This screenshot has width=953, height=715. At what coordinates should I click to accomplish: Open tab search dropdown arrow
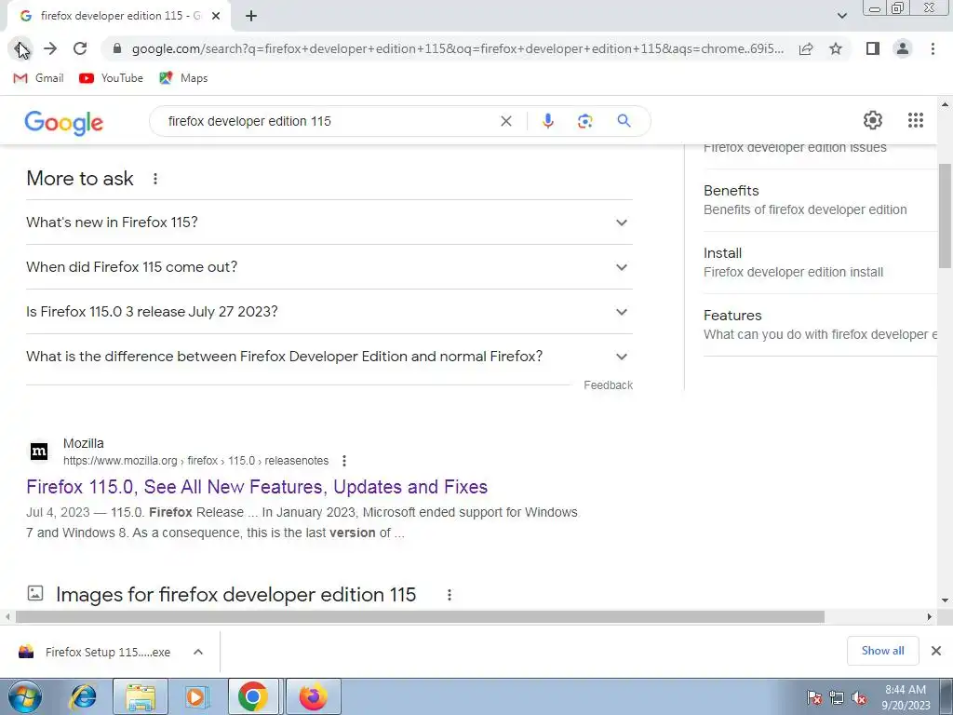point(841,16)
